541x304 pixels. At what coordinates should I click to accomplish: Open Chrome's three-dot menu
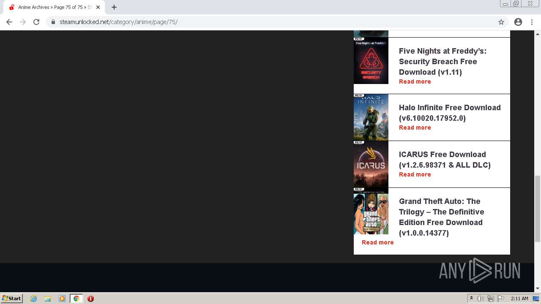[532, 22]
